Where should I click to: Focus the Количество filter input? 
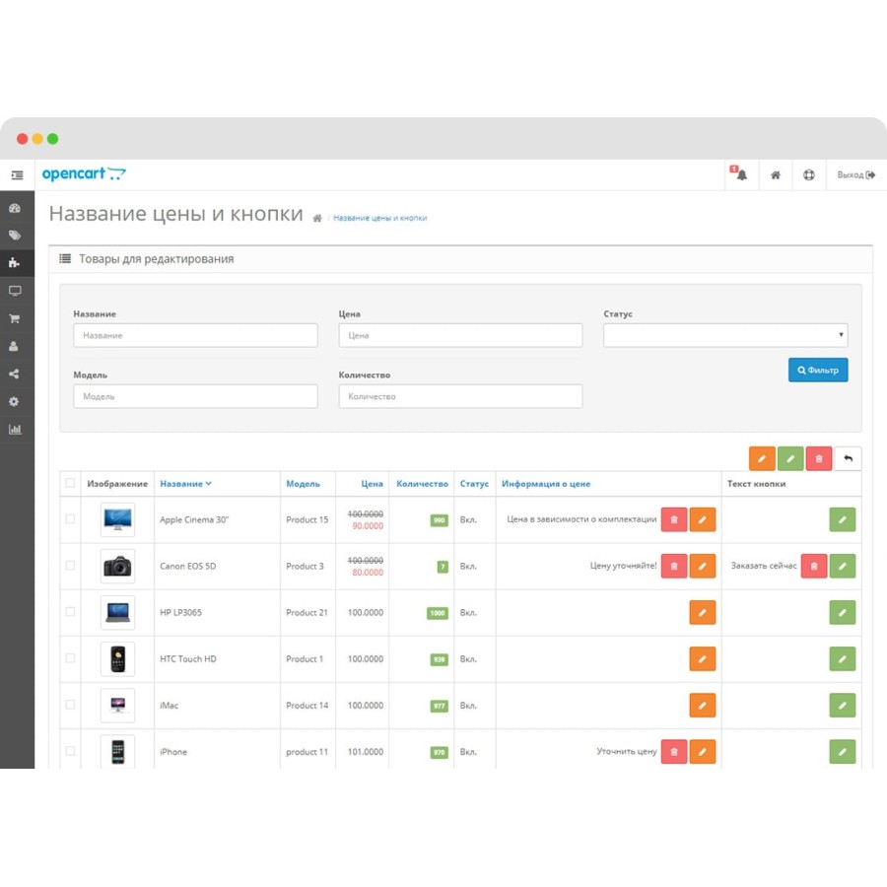(x=460, y=396)
